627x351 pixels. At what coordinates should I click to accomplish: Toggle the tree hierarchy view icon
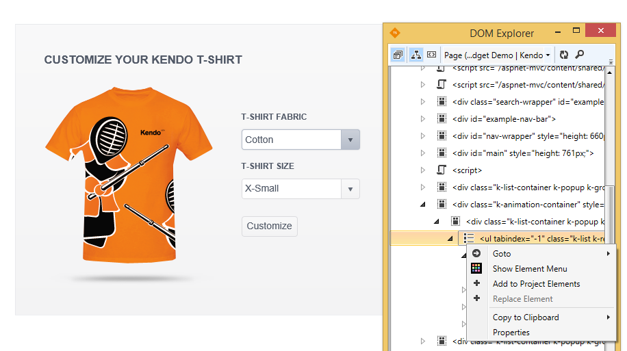tap(416, 55)
